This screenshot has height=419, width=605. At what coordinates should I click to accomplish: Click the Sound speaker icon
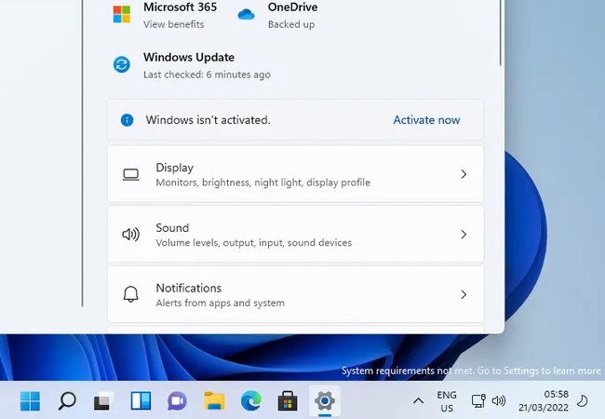coord(131,235)
